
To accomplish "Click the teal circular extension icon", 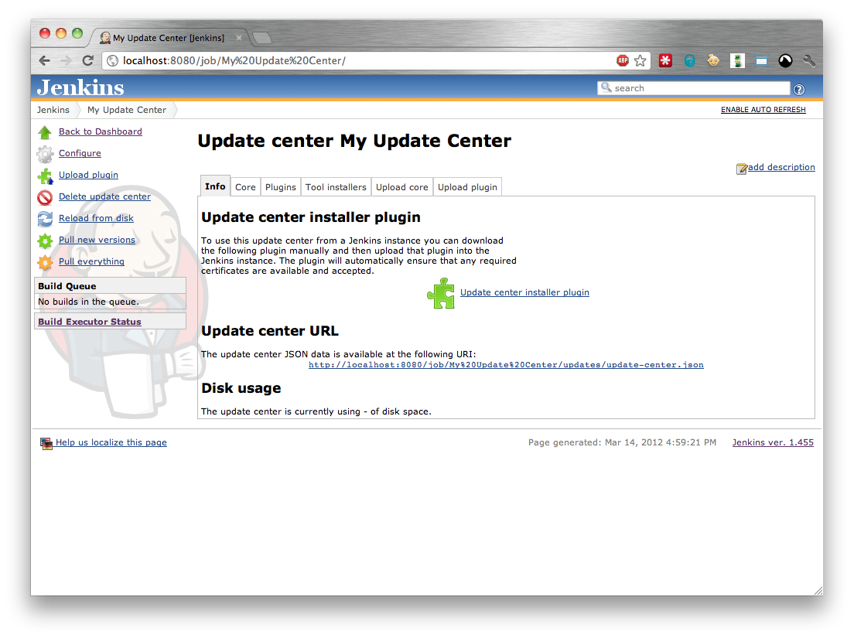I will click(x=689, y=60).
